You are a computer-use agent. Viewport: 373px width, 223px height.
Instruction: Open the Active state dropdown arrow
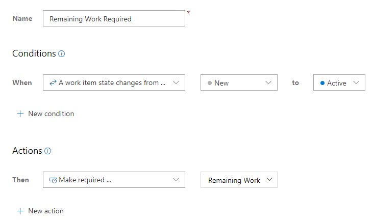click(356, 82)
